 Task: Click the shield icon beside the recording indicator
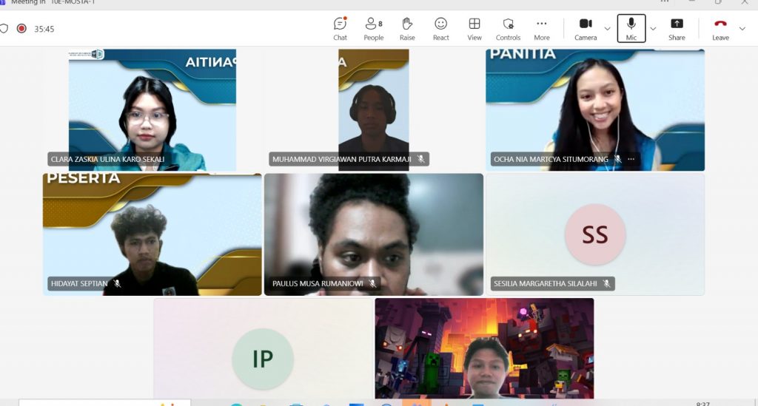click(x=4, y=29)
